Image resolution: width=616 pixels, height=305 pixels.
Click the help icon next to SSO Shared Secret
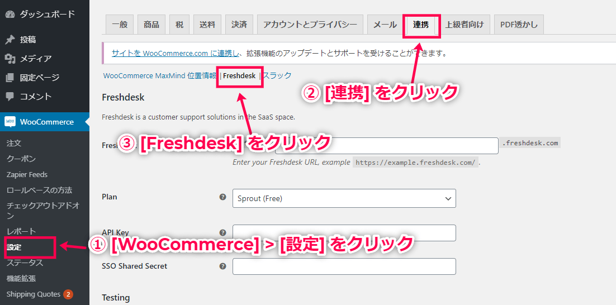point(222,266)
